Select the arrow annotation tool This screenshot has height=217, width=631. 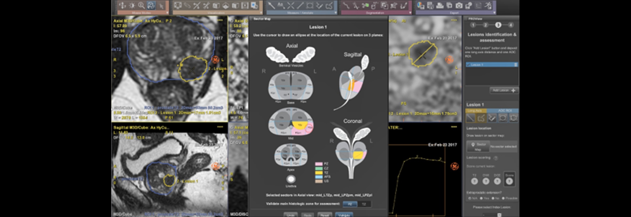point(271,6)
